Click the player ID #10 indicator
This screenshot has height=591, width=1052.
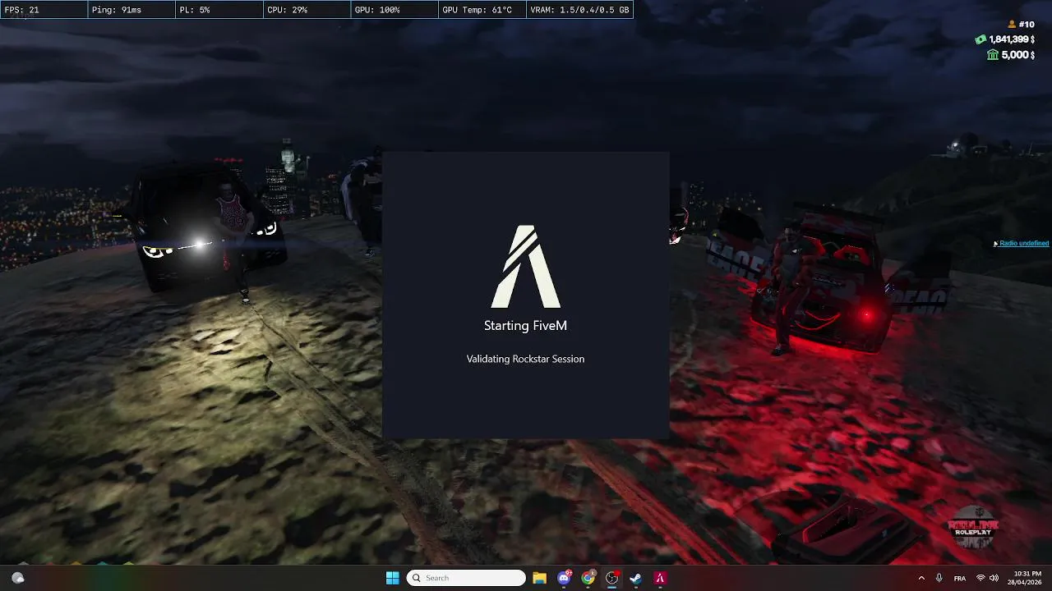[x=1021, y=25]
